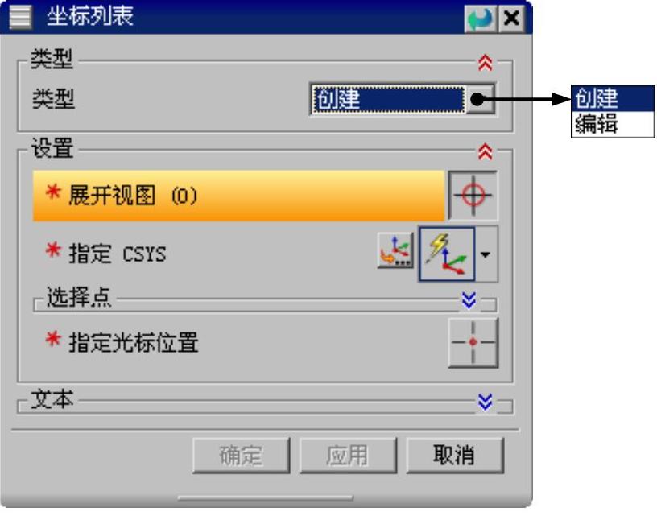
Task: Click the 确定 button
Action: click(242, 456)
